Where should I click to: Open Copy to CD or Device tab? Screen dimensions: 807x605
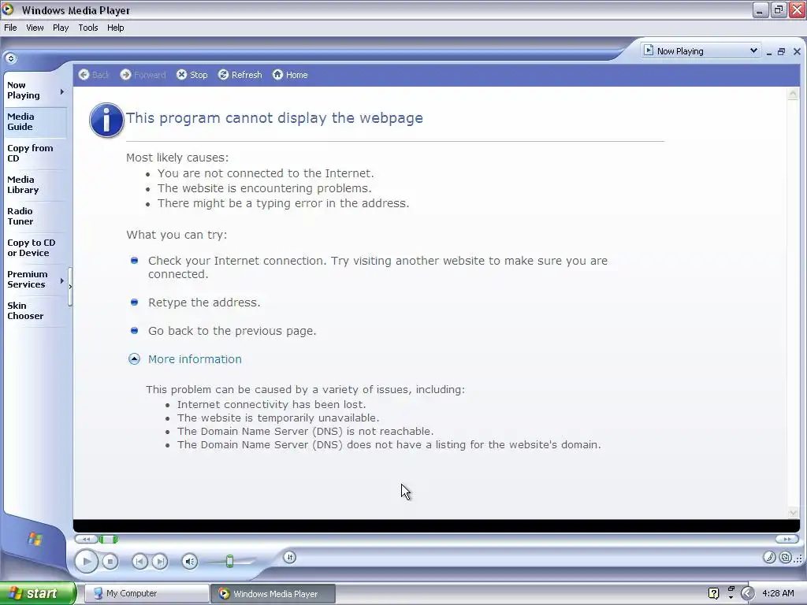(35, 248)
